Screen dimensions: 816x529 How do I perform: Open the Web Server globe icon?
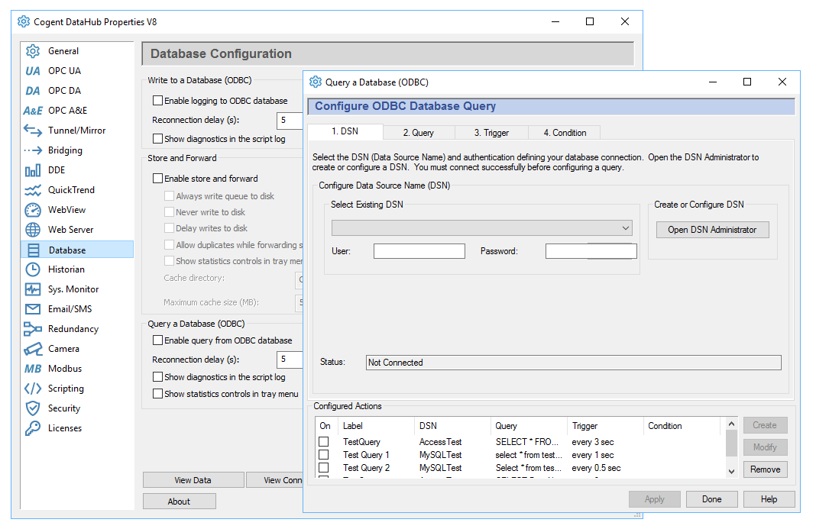33,230
